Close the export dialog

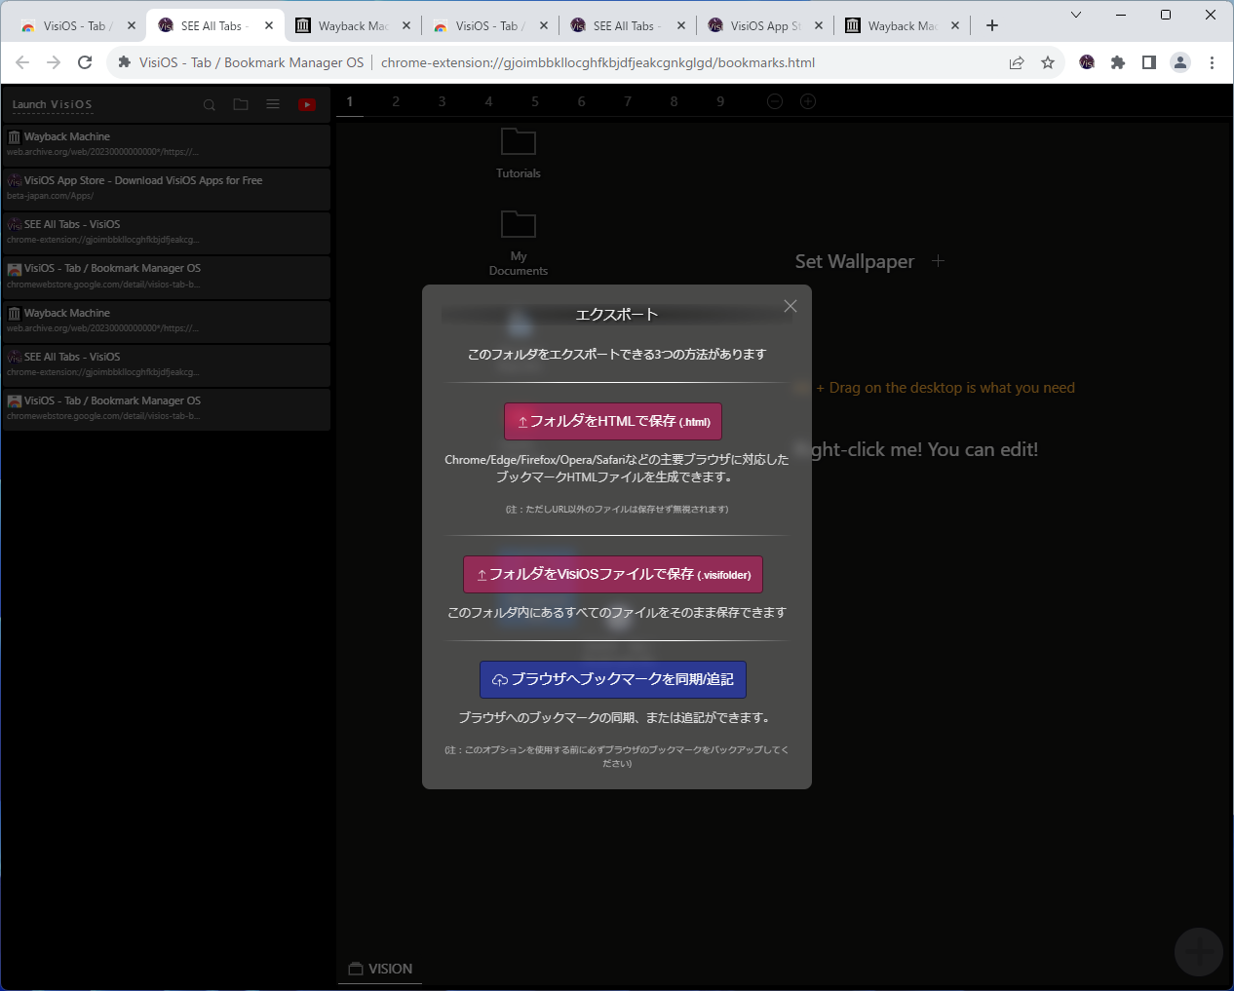790,305
